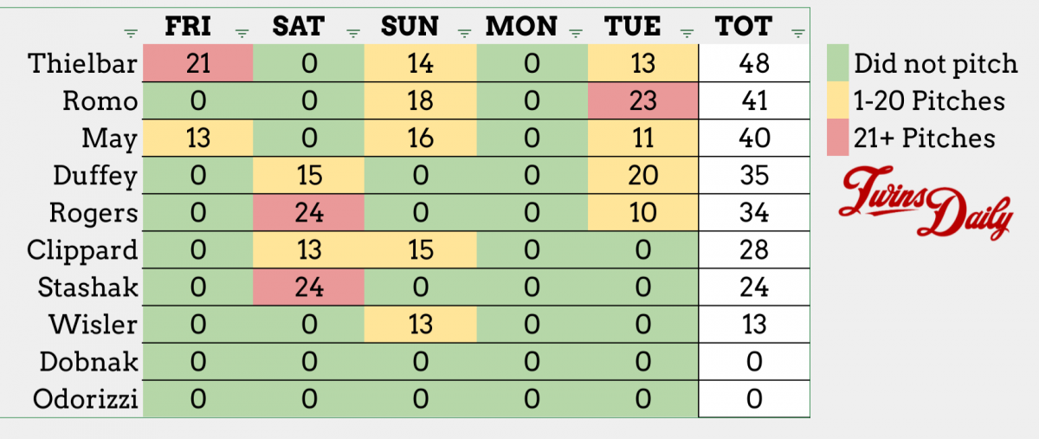This screenshot has width=1039, height=439.
Task: Open the filter dropdown for the SAT column
Action: tap(352, 34)
